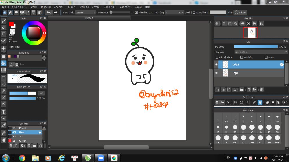Screen dimensions: 289x162
Task: Add a new layer folder
Action: pyautogui.click(x=242, y=90)
